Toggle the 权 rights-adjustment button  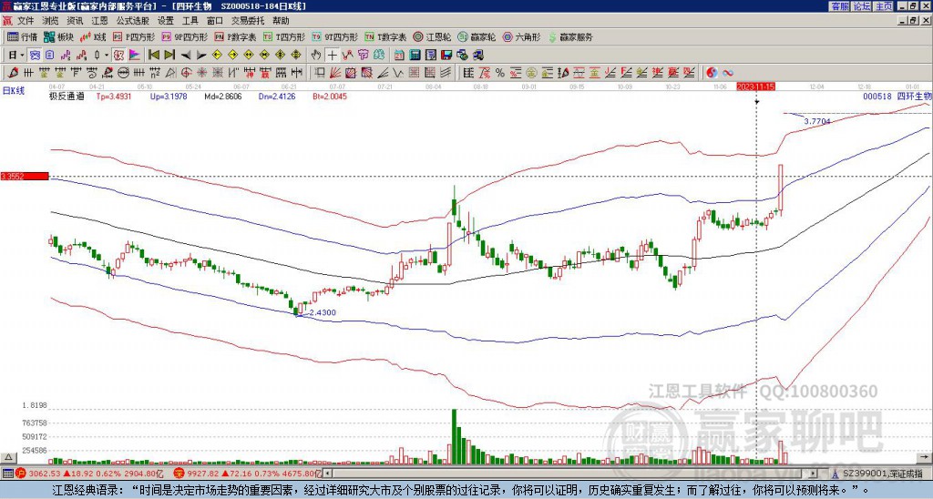118,55
